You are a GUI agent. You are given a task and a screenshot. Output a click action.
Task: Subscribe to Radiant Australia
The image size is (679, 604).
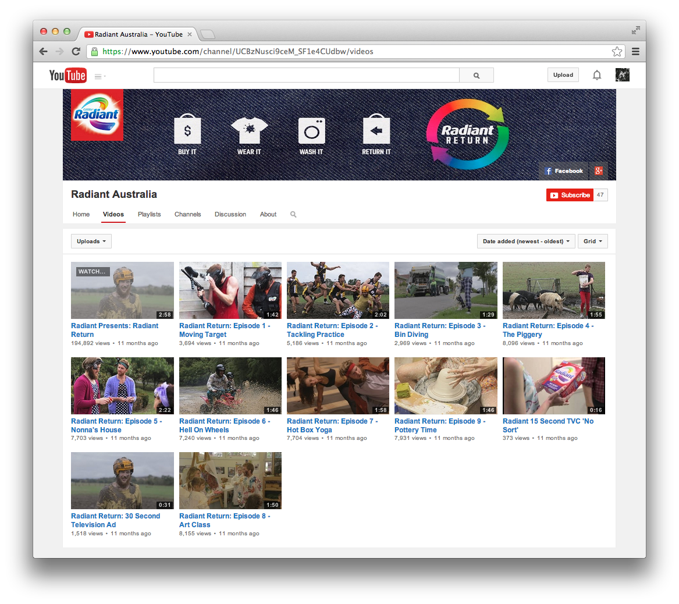[x=570, y=196]
